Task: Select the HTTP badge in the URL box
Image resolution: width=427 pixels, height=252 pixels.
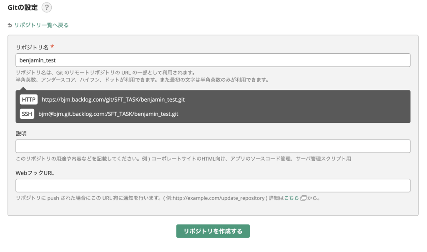Action: click(x=29, y=100)
